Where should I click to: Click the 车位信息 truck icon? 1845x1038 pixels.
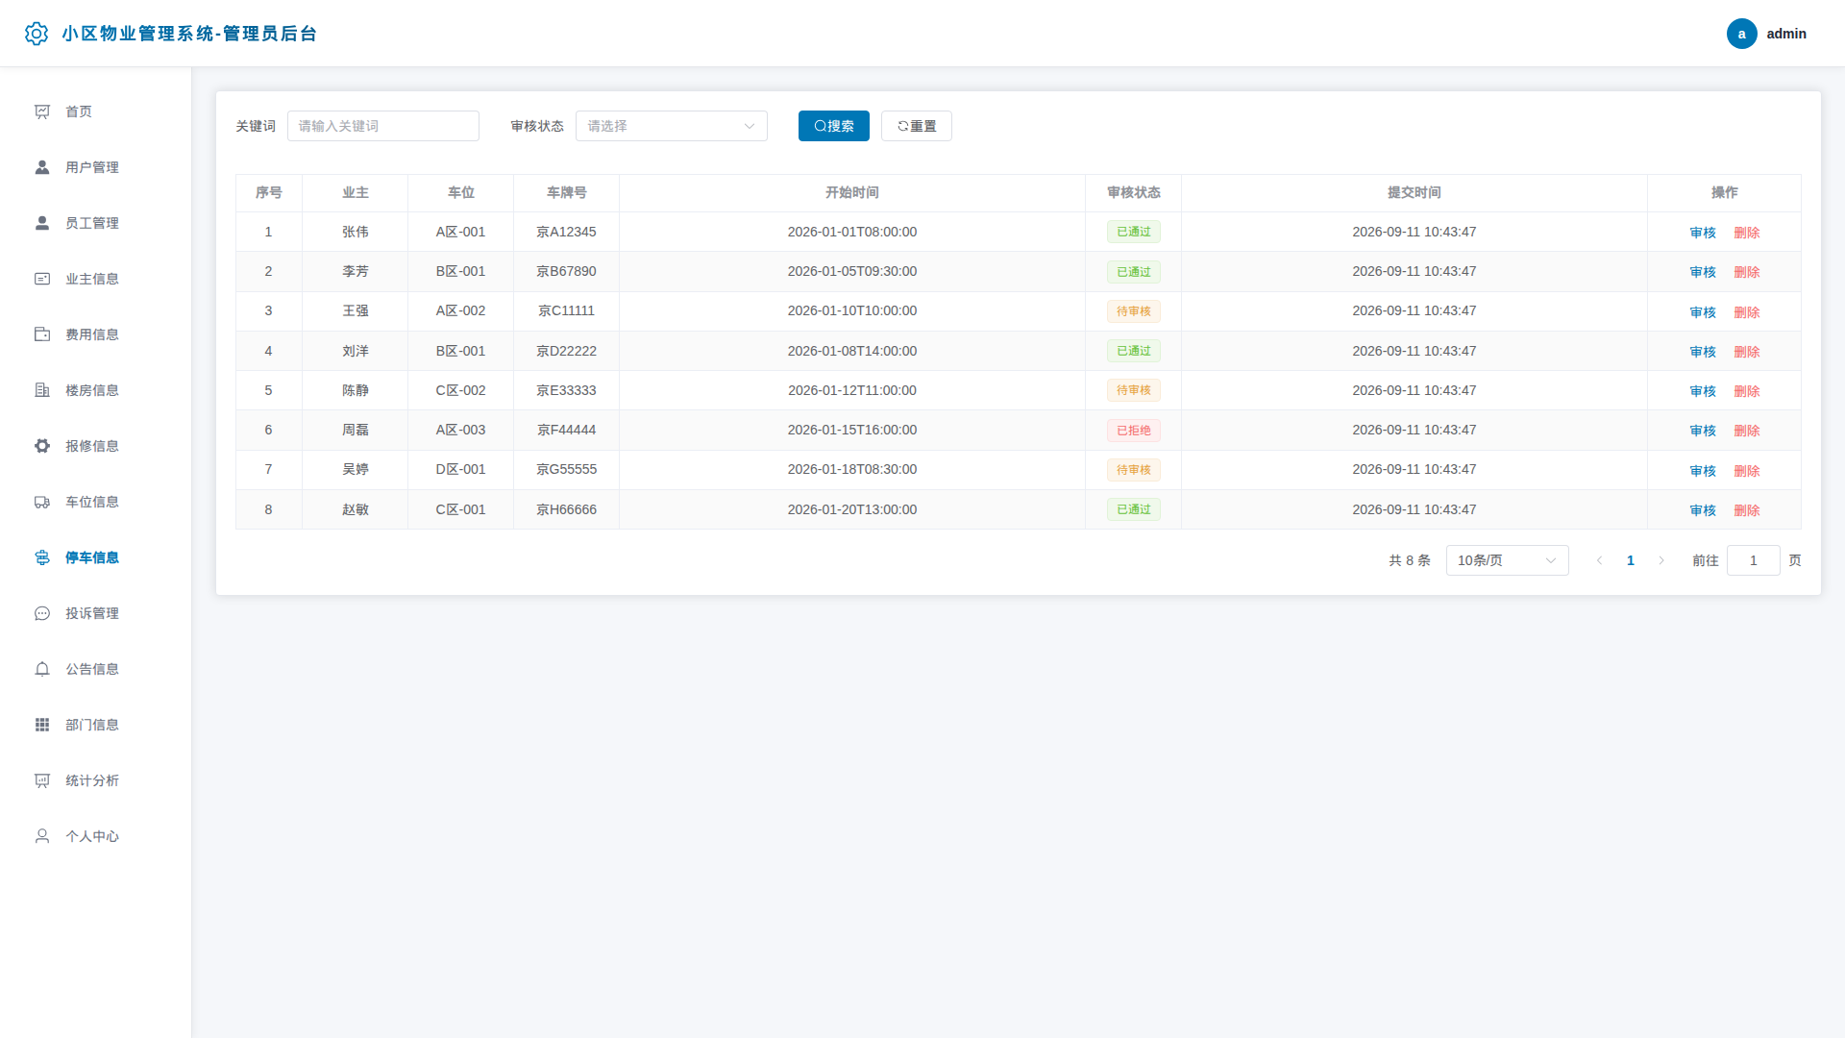tap(42, 502)
